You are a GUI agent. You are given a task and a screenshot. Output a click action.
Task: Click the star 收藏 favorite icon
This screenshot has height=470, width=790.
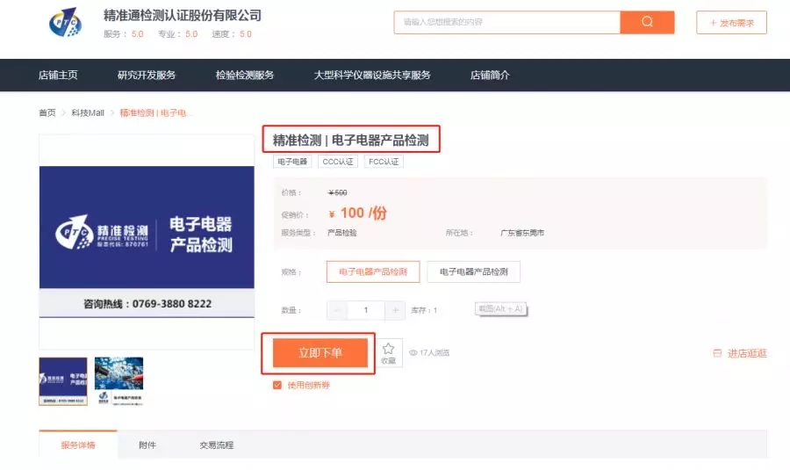[x=389, y=352]
